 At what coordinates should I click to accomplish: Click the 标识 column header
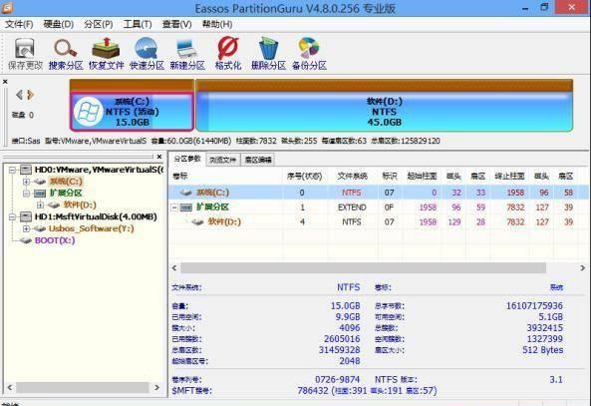(390, 177)
